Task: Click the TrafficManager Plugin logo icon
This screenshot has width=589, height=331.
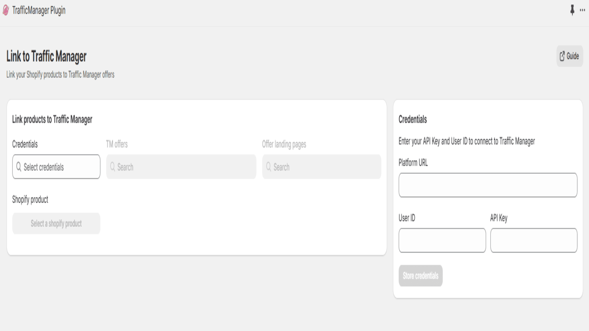Action: tap(6, 10)
